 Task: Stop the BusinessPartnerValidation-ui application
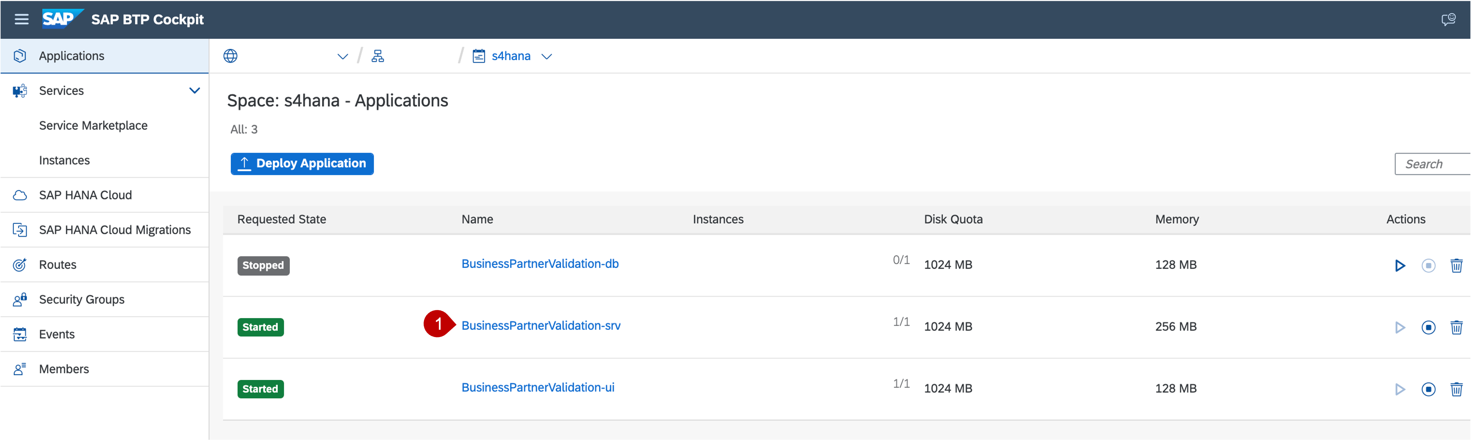1428,389
